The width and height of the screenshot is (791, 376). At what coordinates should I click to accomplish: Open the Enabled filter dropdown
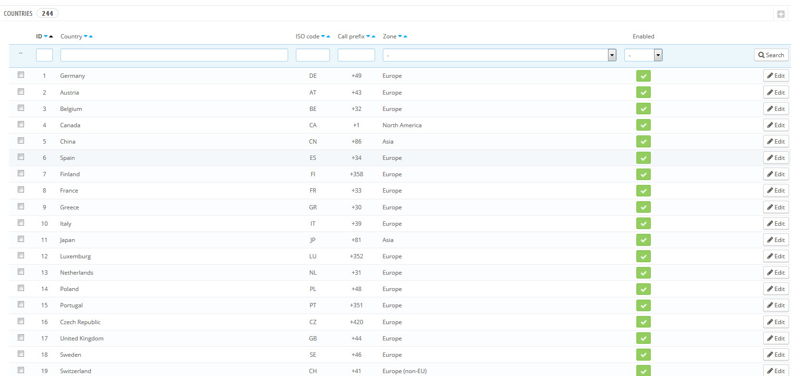644,55
